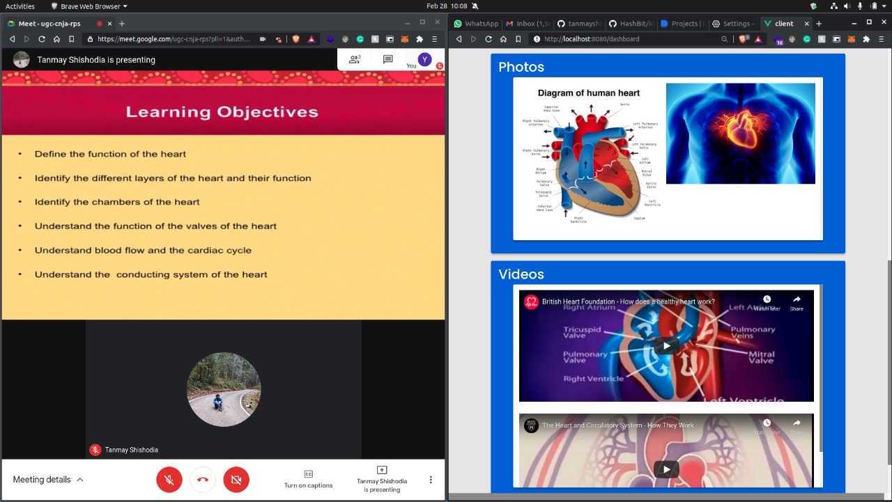Click Meet address bar URL
Viewport: 892px width, 502px height.
click(174, 39)
